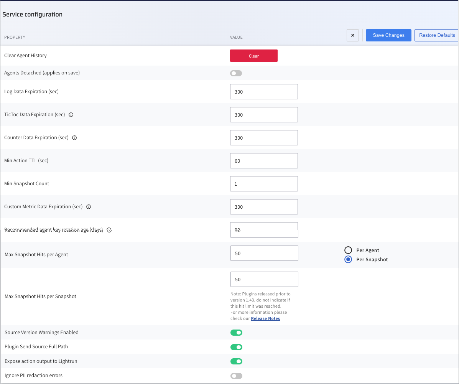Click the Restore Defaults button
Viewport: 459px width, 384px height.
coord(437,35)
